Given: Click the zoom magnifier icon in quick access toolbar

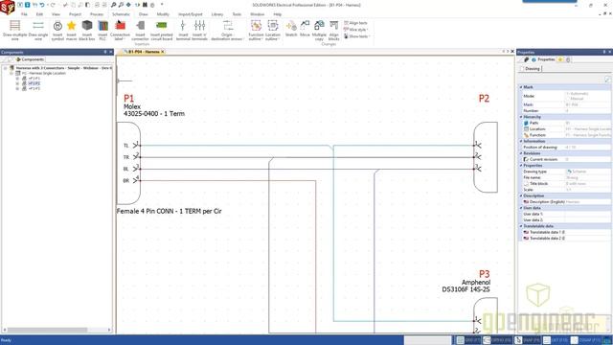Looking at the screenshot, I should pos(113,5).
